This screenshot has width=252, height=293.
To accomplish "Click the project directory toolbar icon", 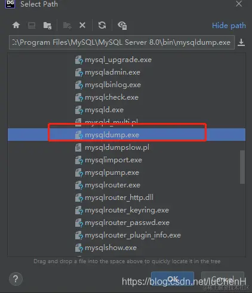I will pos(47,26).
